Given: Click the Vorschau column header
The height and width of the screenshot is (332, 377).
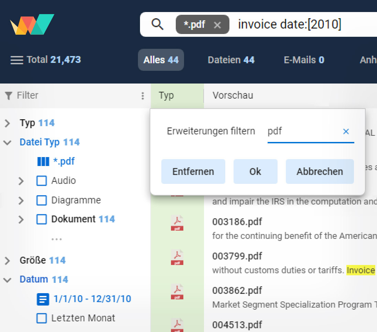Looking at the screenshot, I should pos(233,96).
